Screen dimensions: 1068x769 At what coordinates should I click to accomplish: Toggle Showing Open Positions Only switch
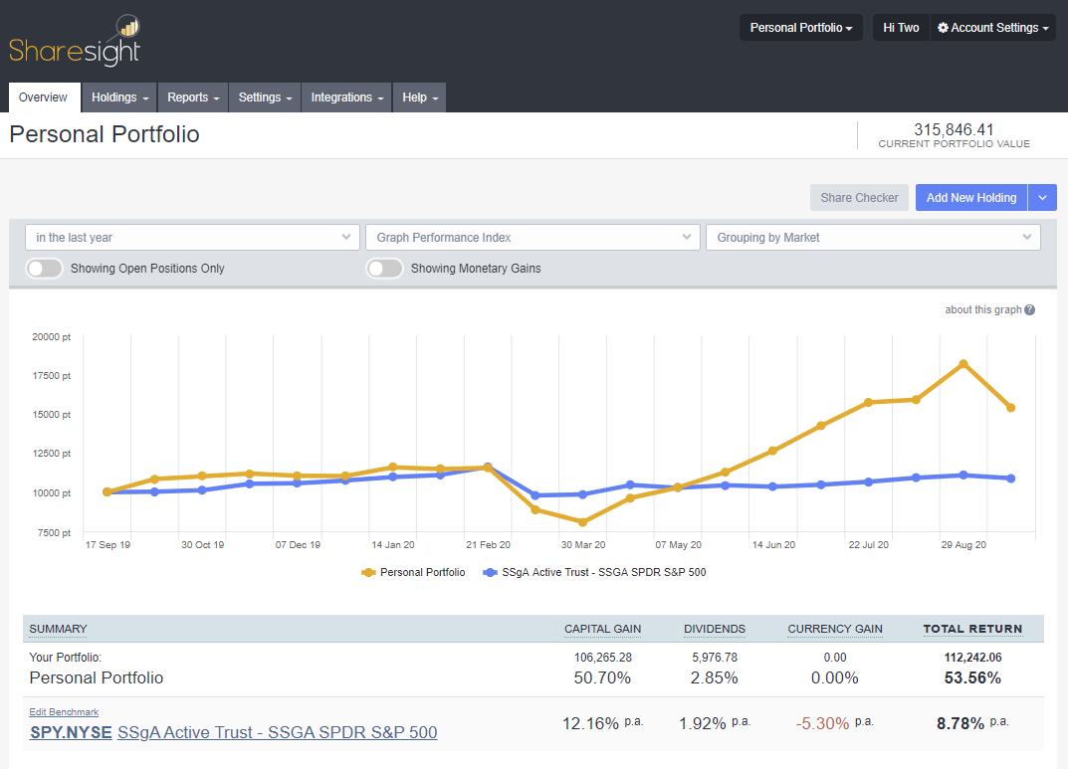(44, 269)
